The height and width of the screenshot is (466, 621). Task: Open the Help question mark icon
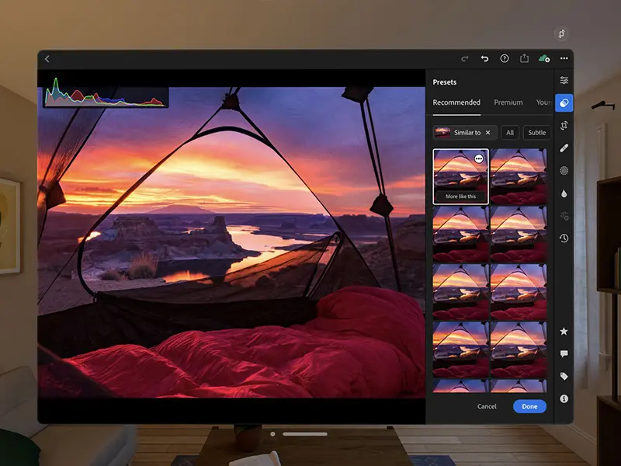[505, 58]
